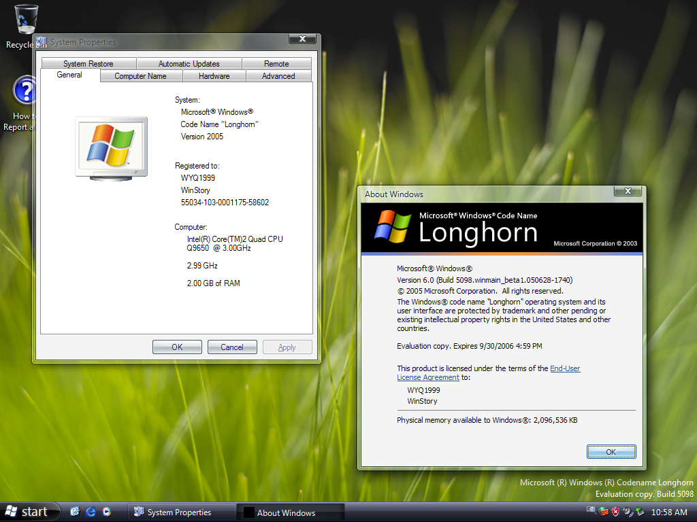The height and width of the screenshot is (522, 697).
Task: Launch Internet Explorer from quick launch
Action: click(x=91, y=512)
